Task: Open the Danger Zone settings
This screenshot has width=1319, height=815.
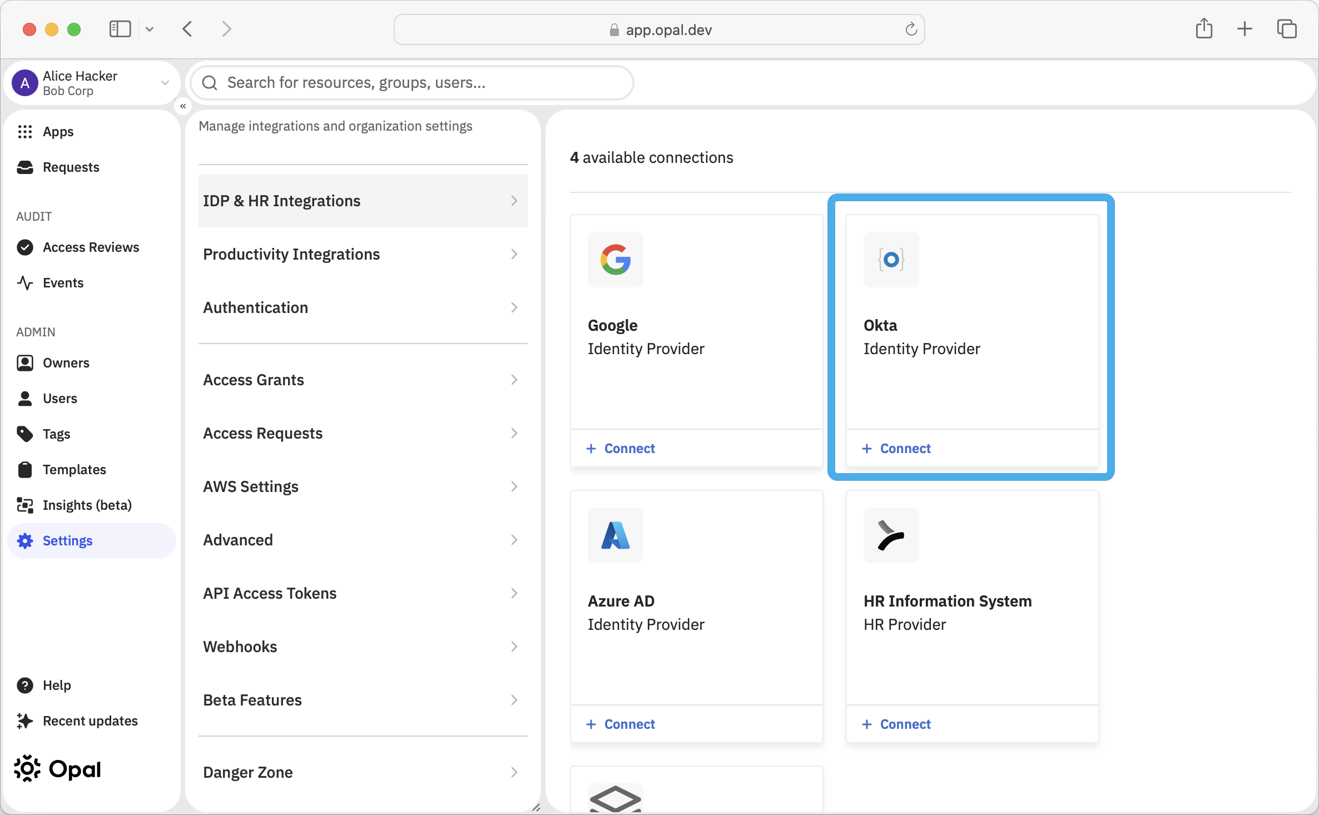Action: click(363, 772)
